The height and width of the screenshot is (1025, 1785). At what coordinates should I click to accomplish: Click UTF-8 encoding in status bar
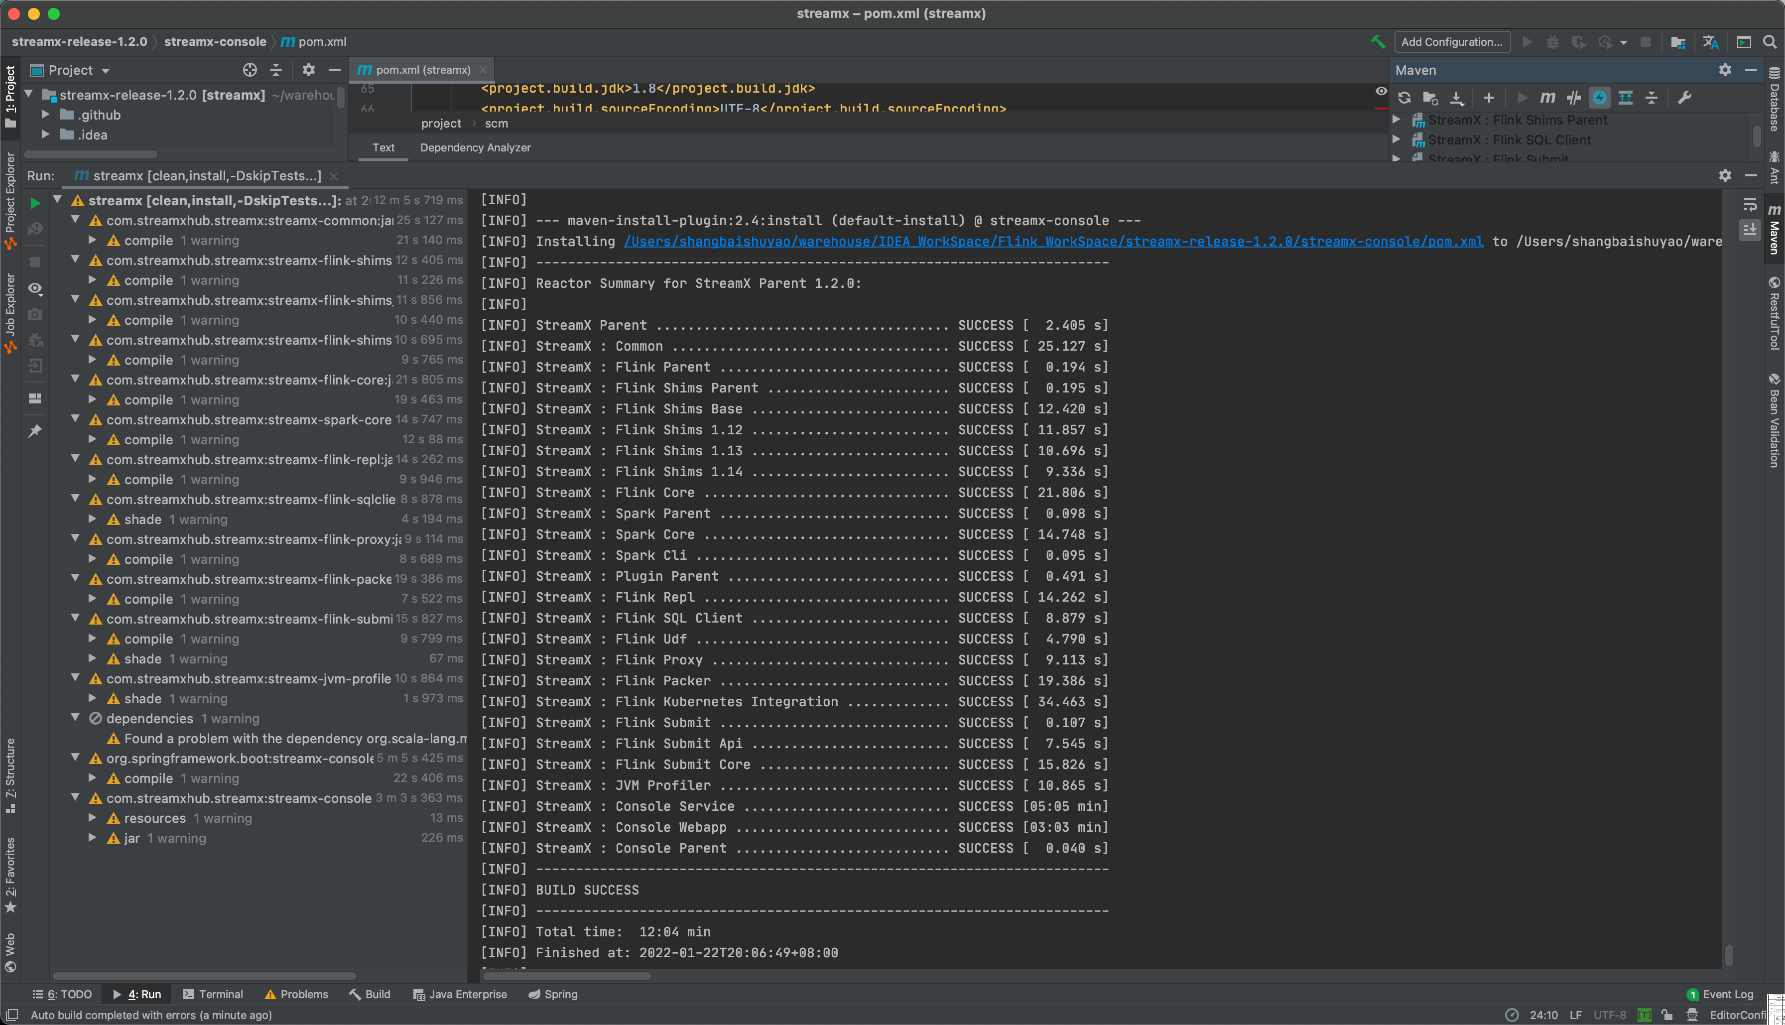pos(1609,1015)
